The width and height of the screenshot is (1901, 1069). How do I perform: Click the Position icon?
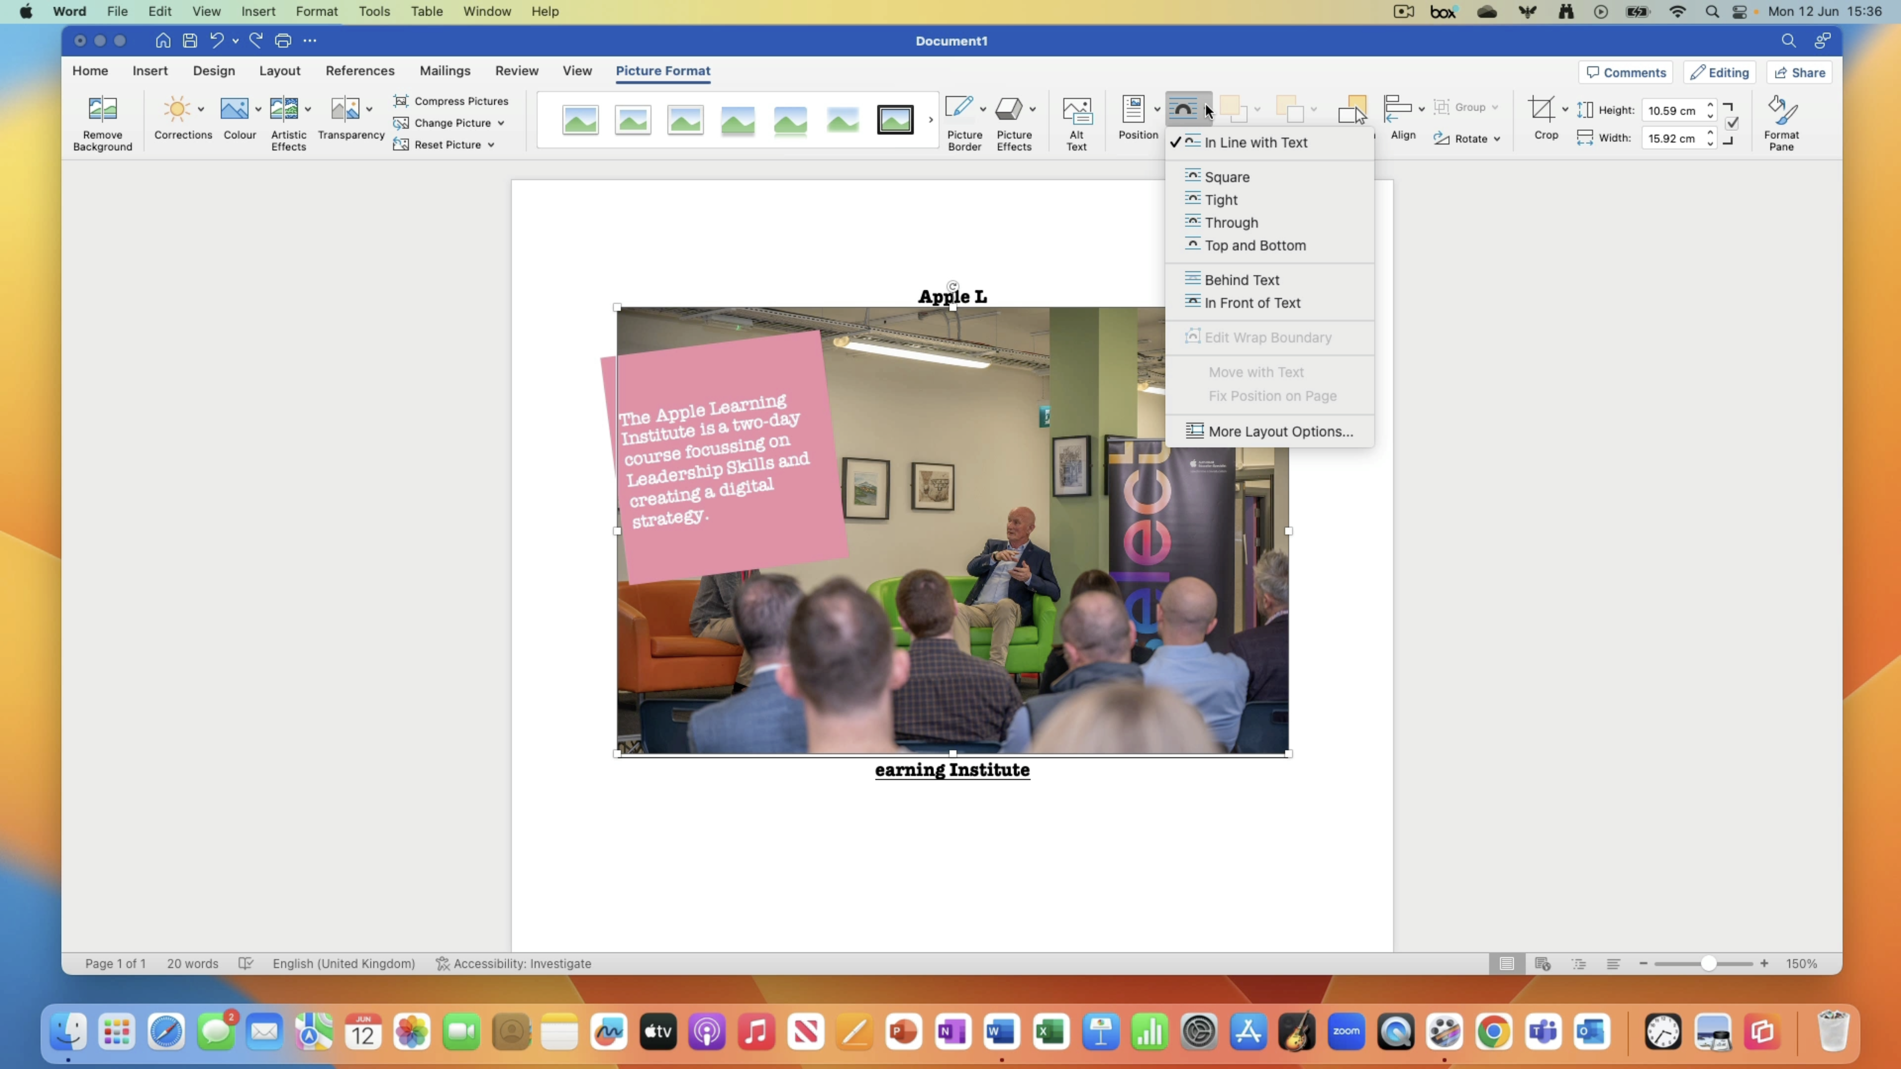(1133, 109)
